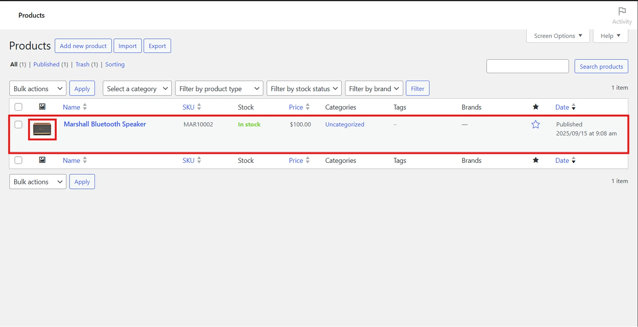The width and height of the screenshot is (638, 327).
Task: Select all products with header checkbox
Action: 18,107
